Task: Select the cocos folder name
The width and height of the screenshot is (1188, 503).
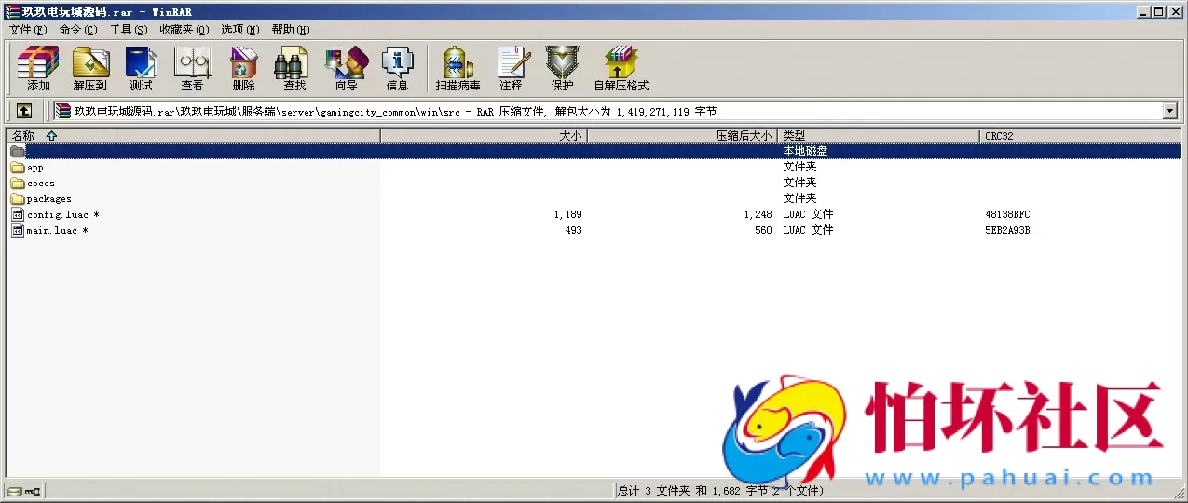Action: [x=41, y=184]
